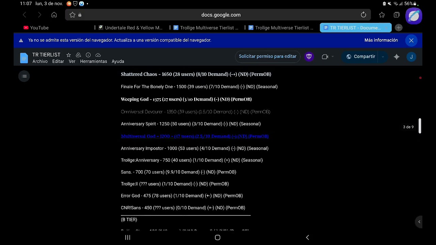Click the Anniversary Impostor - 1000 line

(194, 148)
